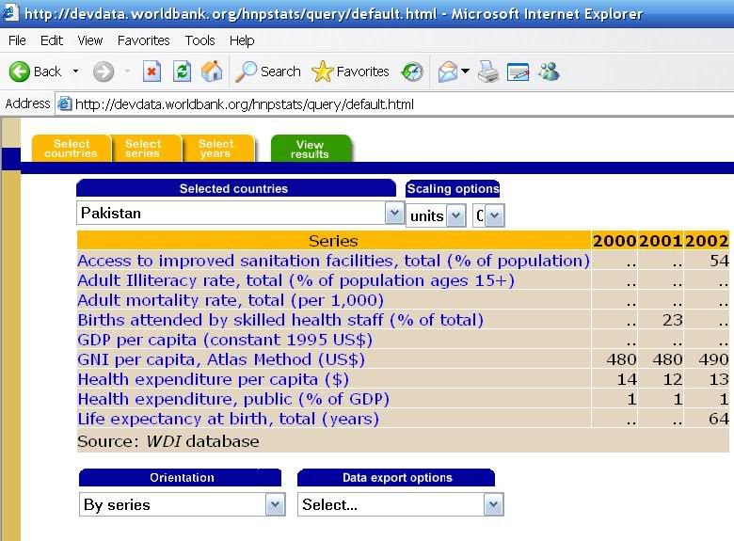Open the View menu
Viewport: 734px width, 541px height.
90,40
